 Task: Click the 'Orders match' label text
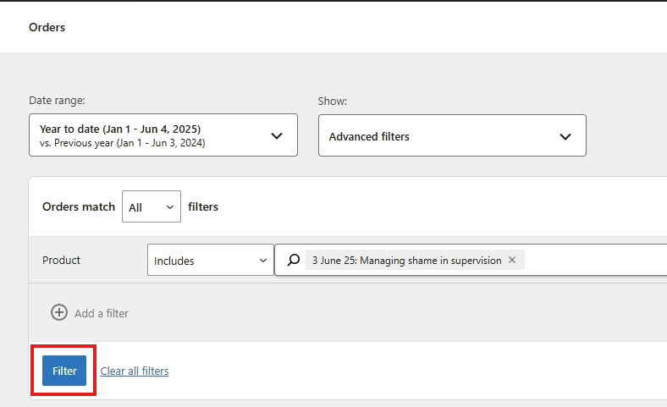[x=79, y=206]
